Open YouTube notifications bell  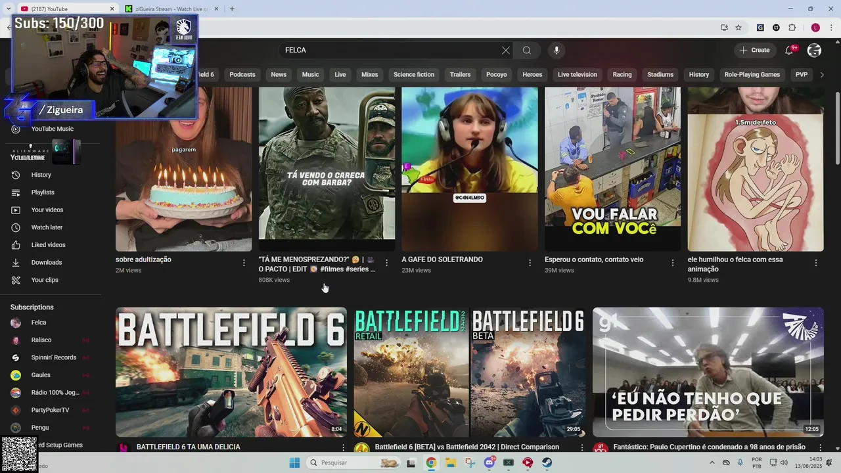tap(790, 51)
